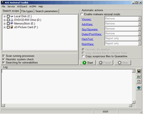Click the Start scan button

[87, 63]
